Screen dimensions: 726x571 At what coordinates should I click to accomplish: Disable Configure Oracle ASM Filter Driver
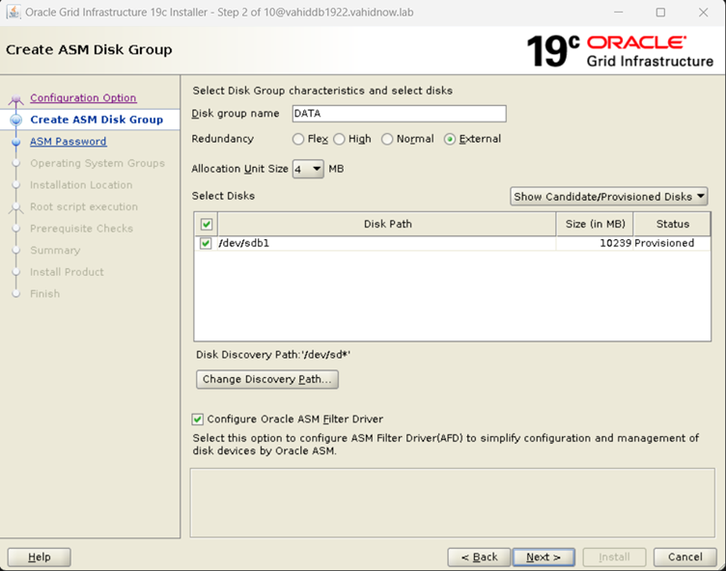[x=198, y=420]
